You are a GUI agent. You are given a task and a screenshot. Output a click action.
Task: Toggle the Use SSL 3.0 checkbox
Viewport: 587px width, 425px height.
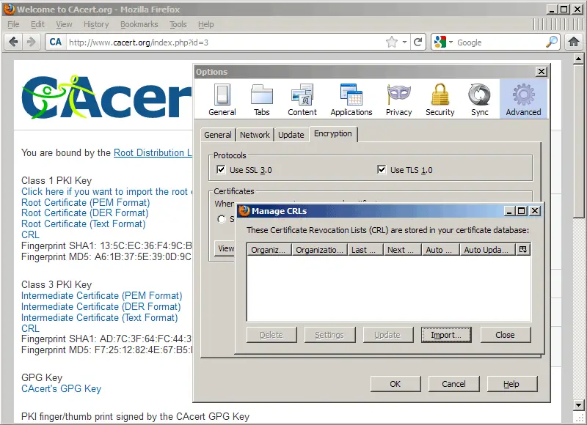pyautogui.click(x=221, y=170)
